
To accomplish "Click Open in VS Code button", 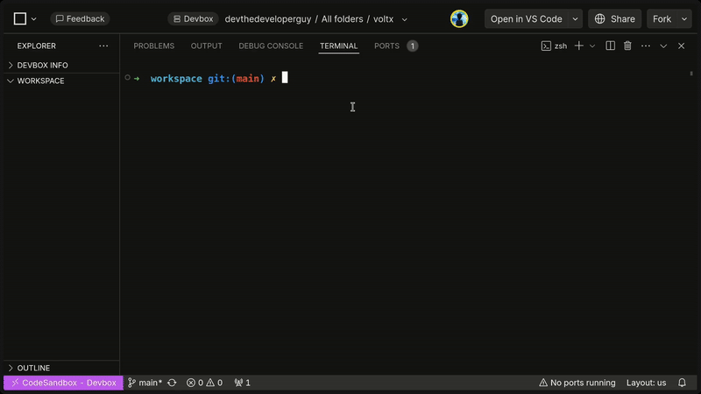I will (527, 18).
